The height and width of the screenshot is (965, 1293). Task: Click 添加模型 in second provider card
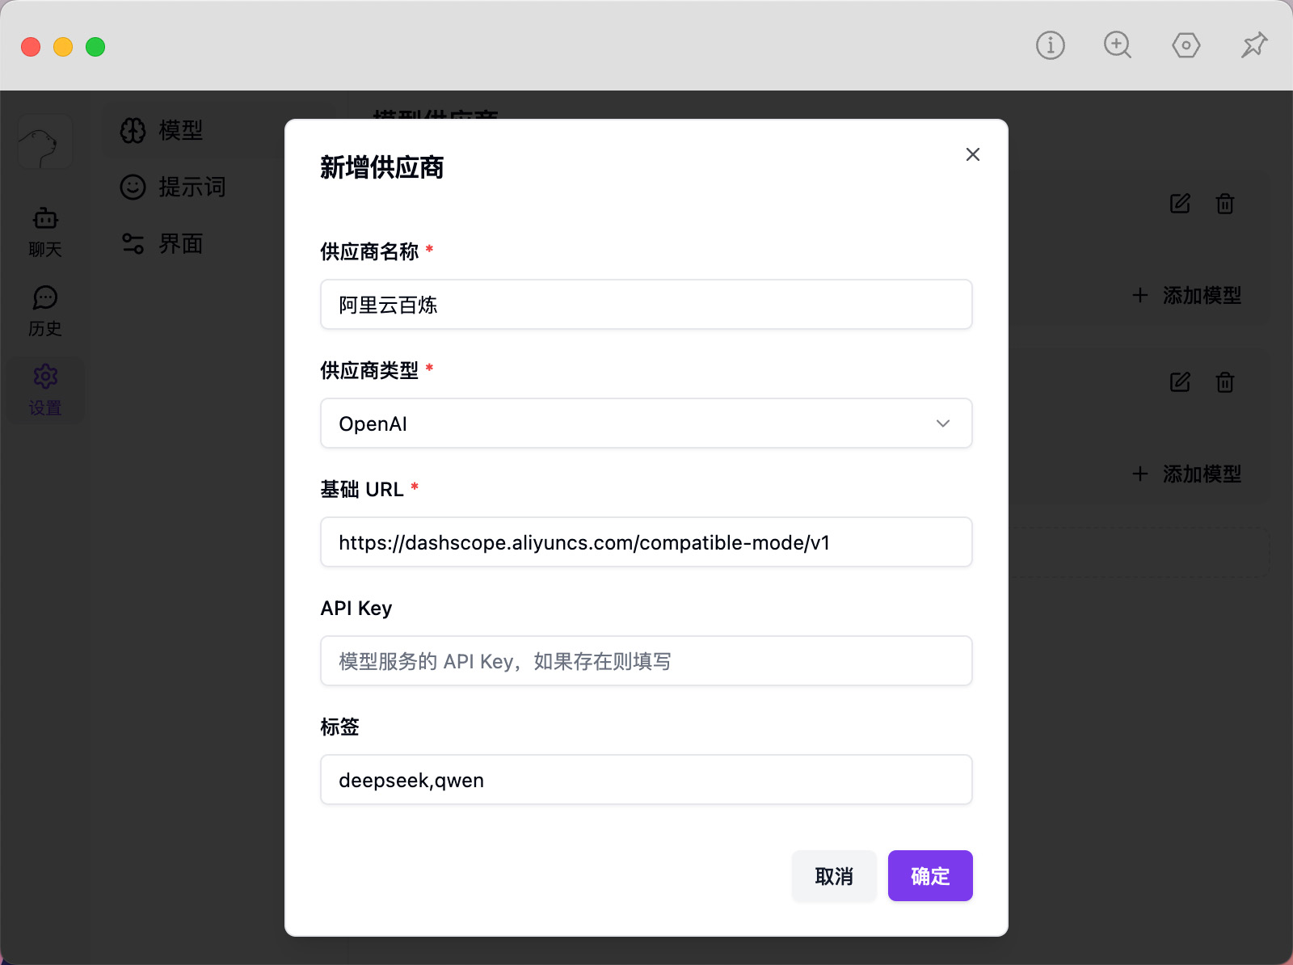[1186, 474]
